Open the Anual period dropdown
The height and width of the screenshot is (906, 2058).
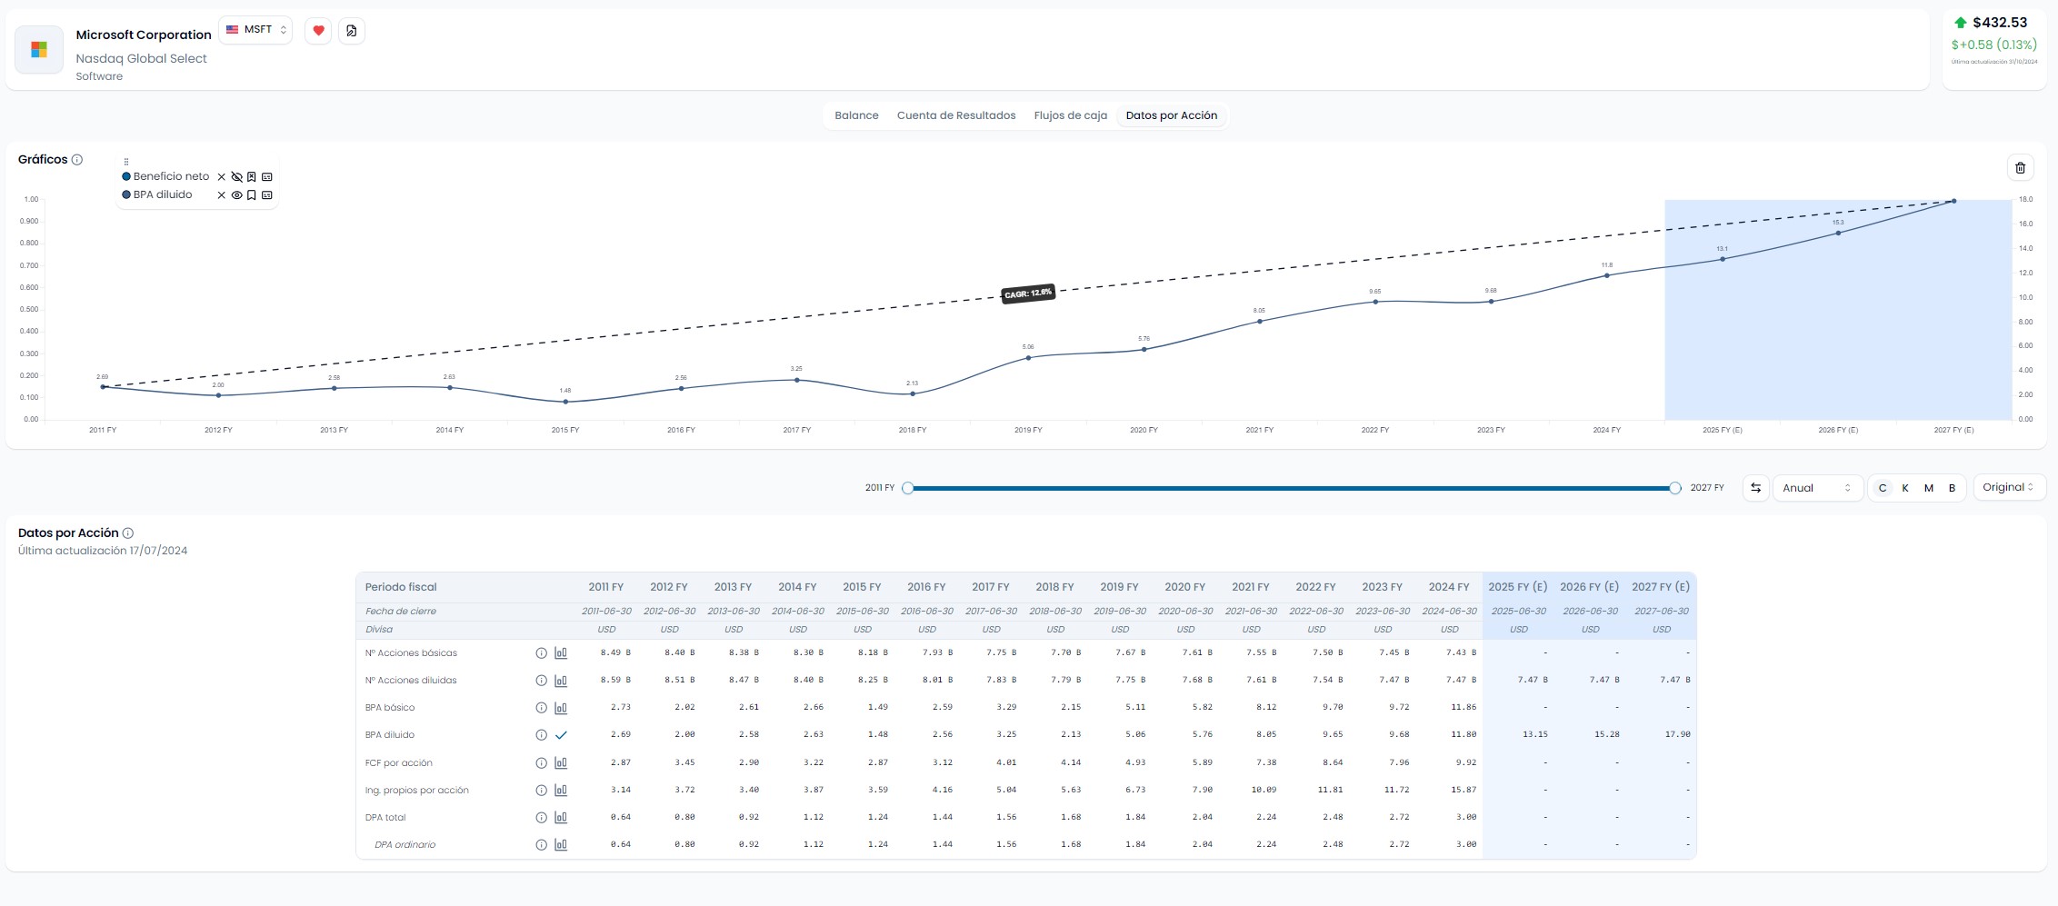pyautogui.click(x=1817, y=488)
